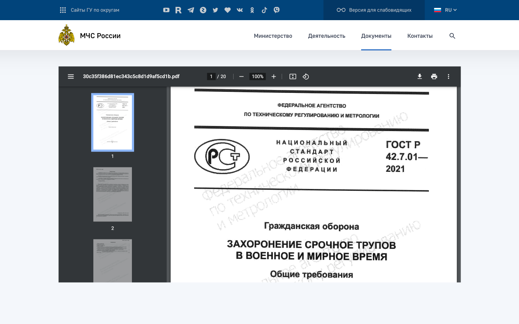Expand the RU language dropdown
The height and width of the screenshot is (324, 519).
[x=451, y=10]
